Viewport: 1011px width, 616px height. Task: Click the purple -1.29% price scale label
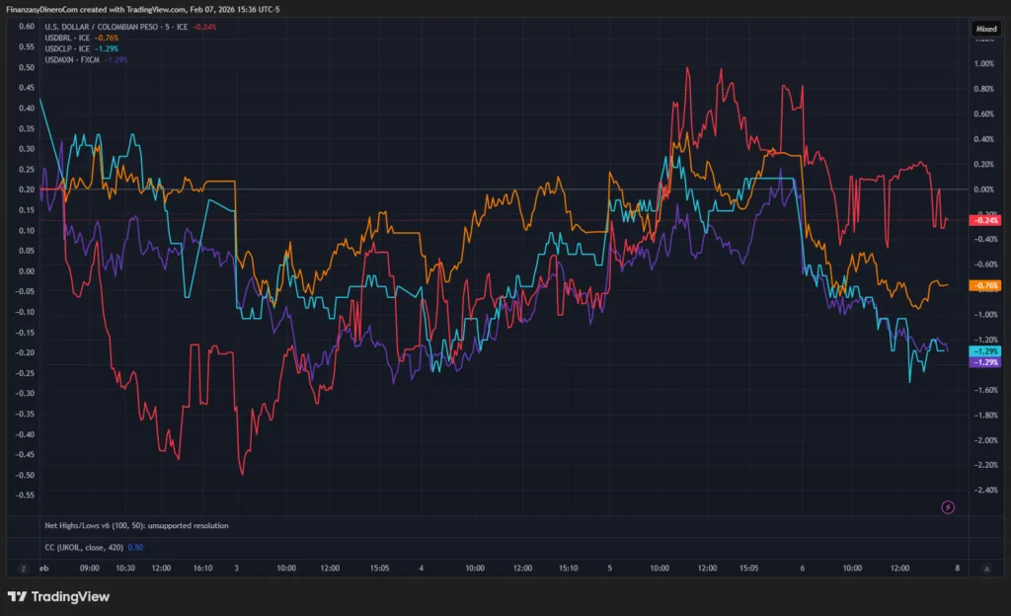[x=986, y=362]
